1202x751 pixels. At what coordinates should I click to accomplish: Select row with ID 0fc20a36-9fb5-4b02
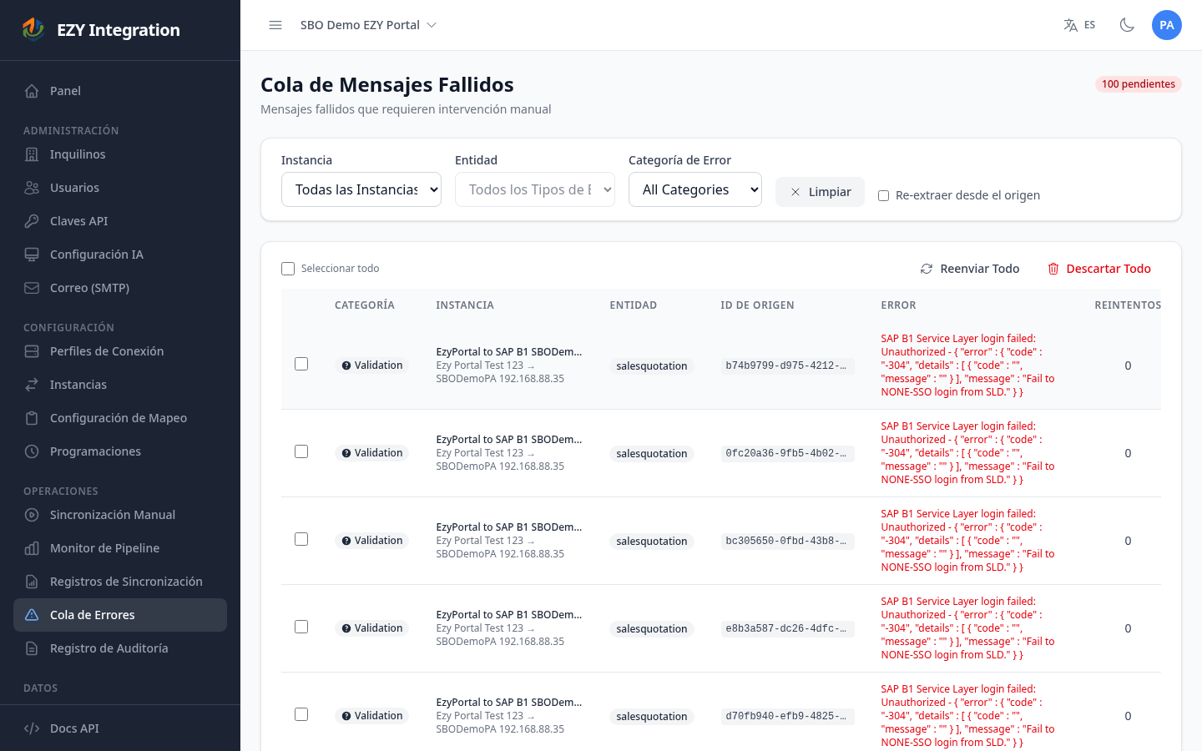301,451
